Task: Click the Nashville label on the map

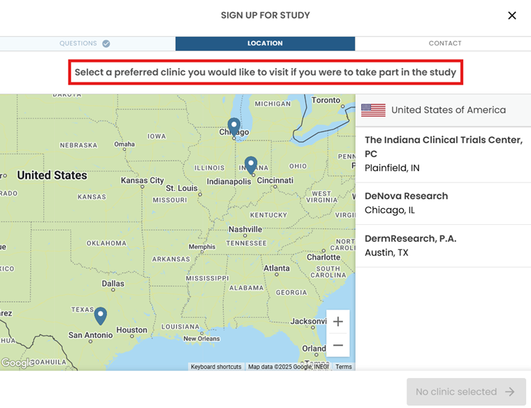Action: click(x=245, y=230)
